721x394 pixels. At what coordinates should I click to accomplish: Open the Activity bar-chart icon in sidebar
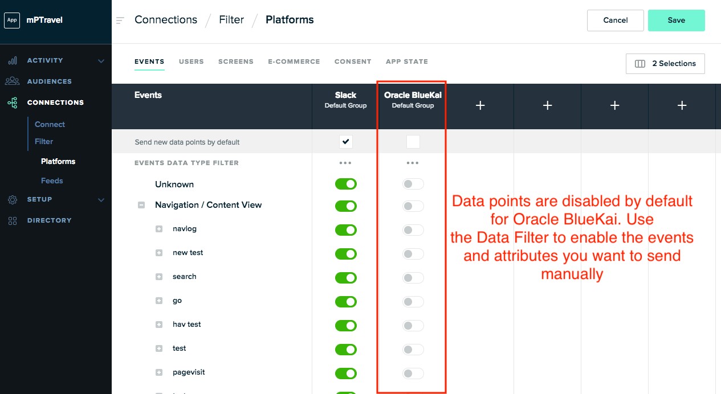[x=13, y=60]
